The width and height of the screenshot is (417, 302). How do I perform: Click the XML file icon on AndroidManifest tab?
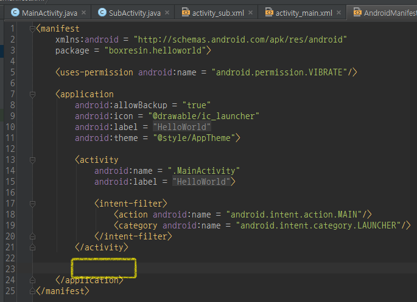coord(357,12)
